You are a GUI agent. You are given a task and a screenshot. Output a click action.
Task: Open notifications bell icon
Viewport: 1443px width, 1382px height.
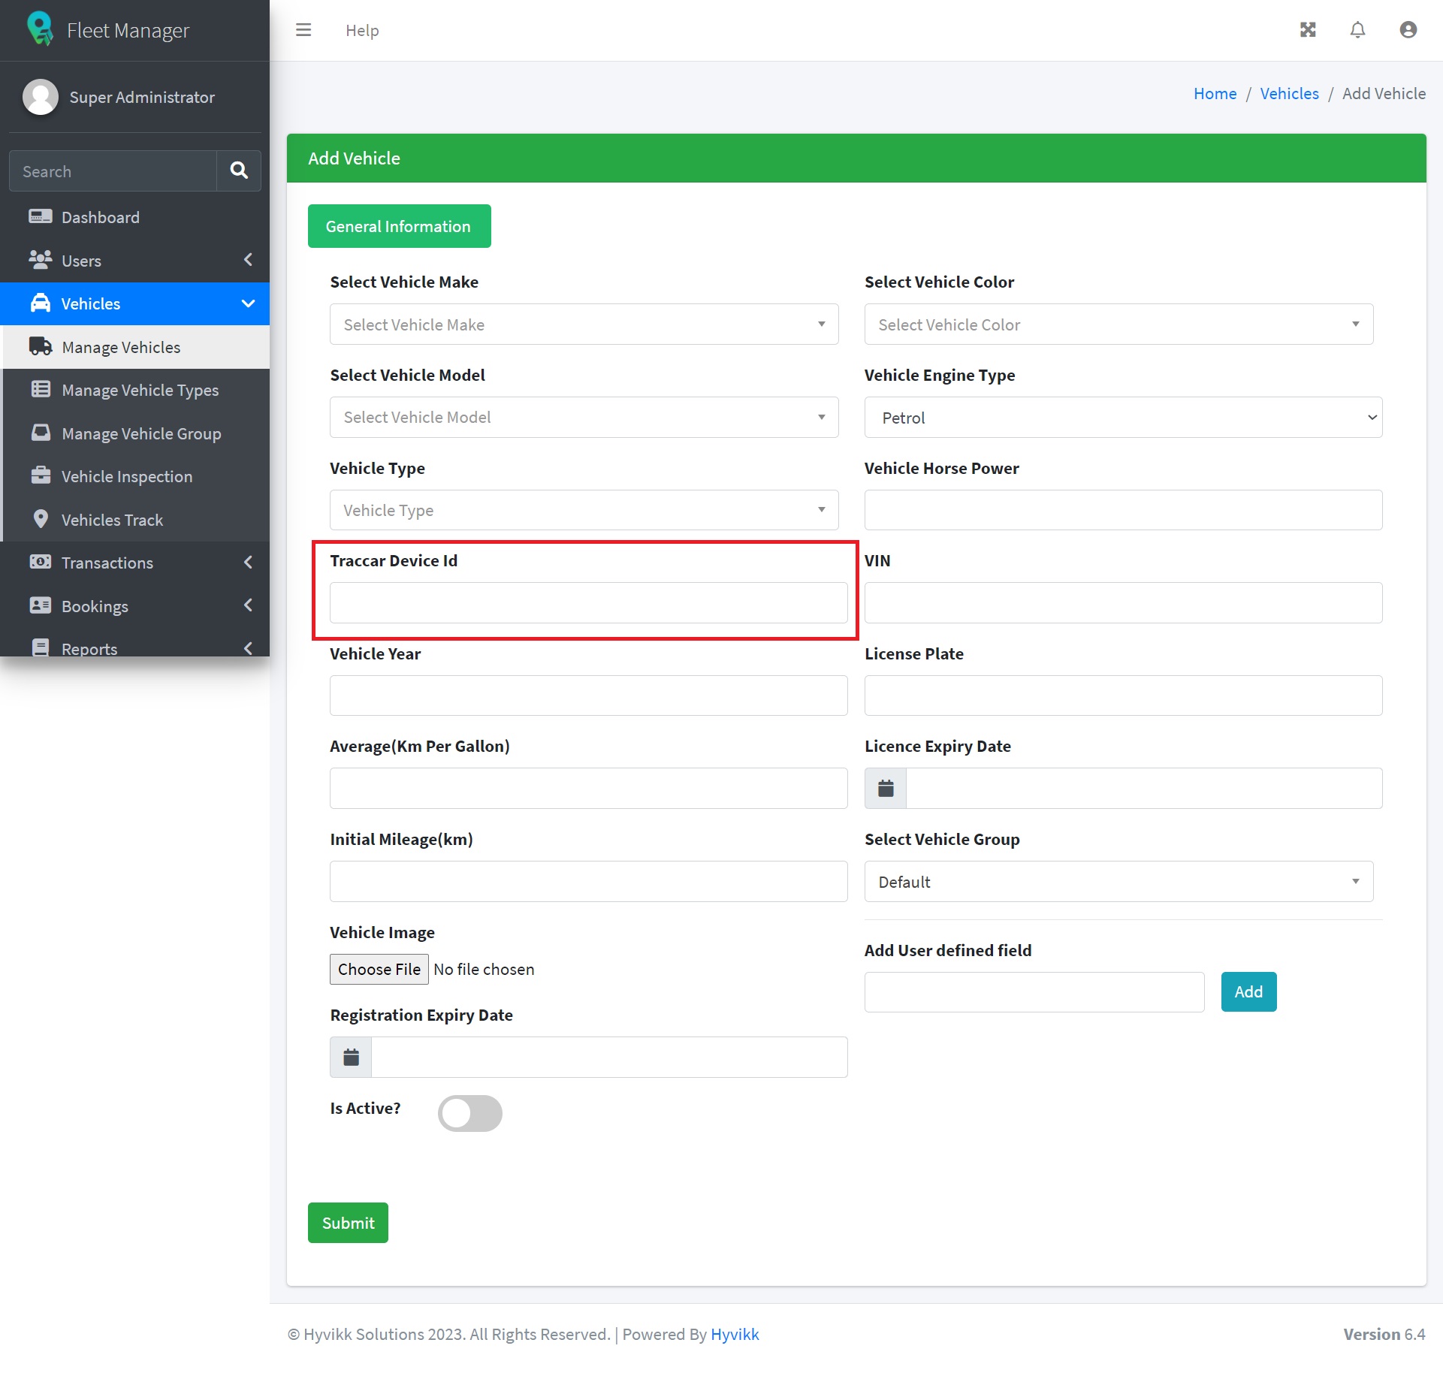tap(1357, 30)
